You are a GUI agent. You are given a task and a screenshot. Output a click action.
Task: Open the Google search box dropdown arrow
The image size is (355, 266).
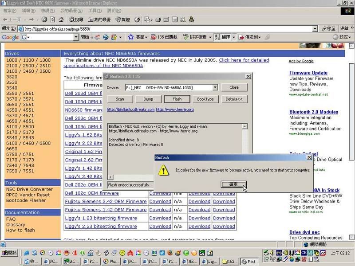coord(76,37)
